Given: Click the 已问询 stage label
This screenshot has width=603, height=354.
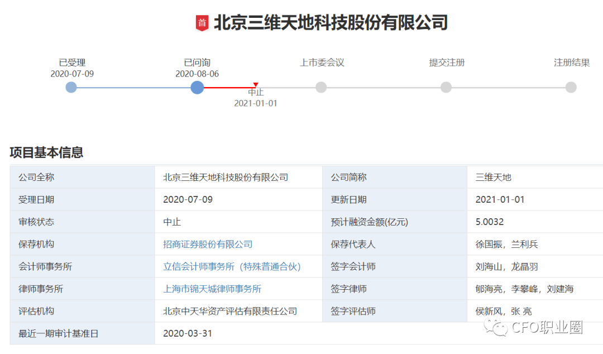Looking at the screenshot, I should tap(197, 63).
